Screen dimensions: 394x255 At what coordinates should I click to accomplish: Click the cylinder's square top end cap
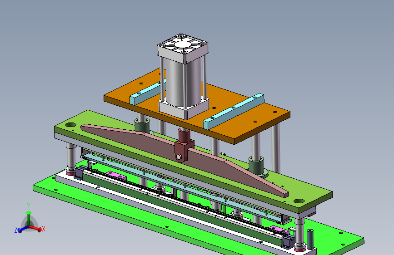point(183,49)
